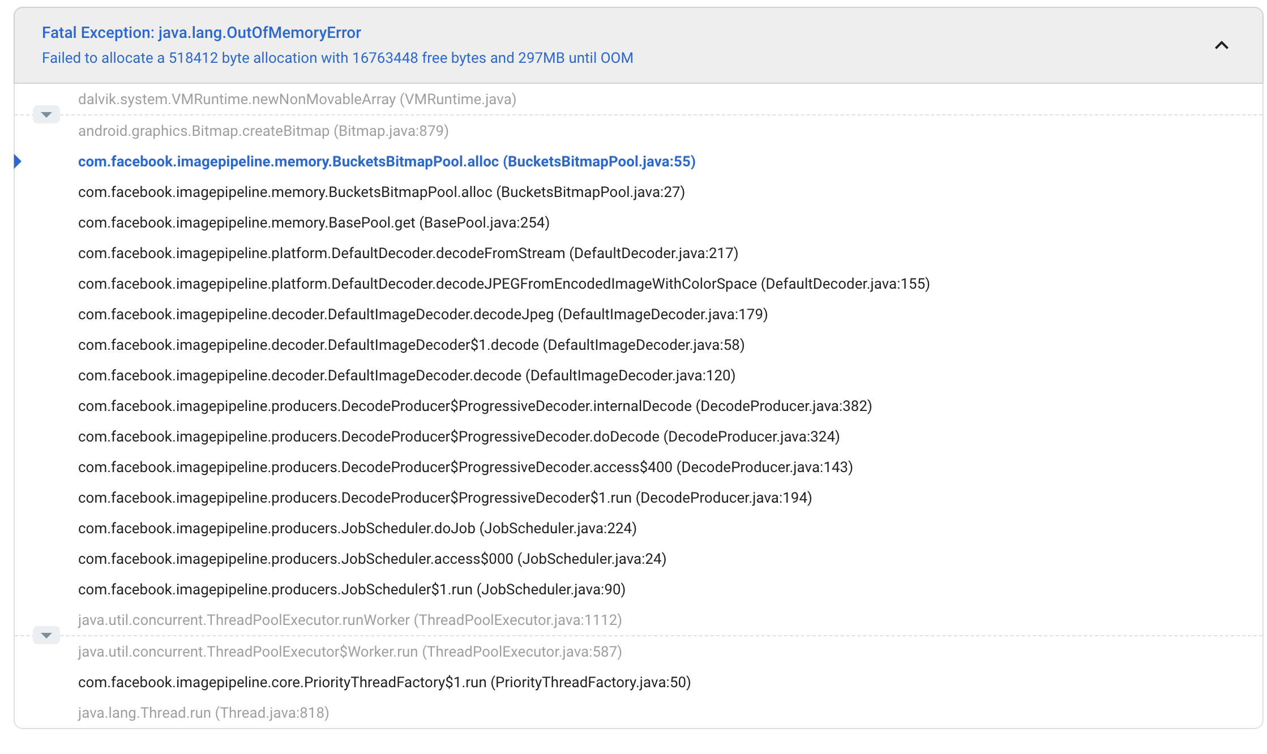Select the DefaultImageDecoder.decodeJpeg frame
This screenshot has width=1267, height=754.
tap(422, 314)
